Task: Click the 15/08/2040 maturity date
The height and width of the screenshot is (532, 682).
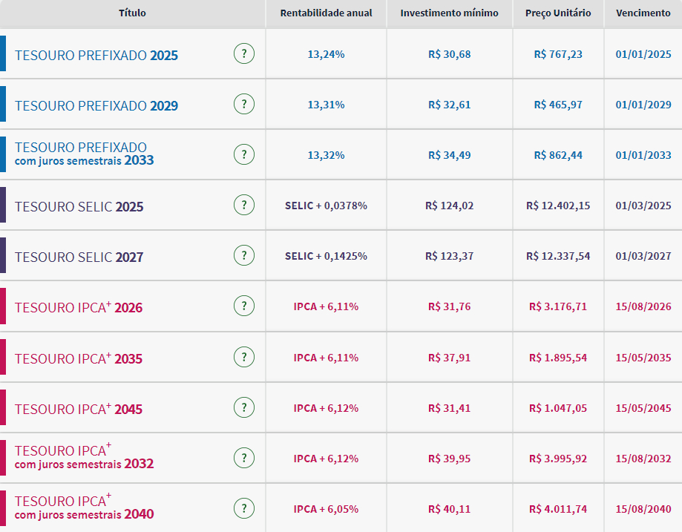Action: [643, 510]
